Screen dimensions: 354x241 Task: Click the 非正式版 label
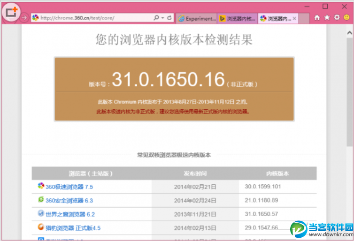[x=242, y=84]
